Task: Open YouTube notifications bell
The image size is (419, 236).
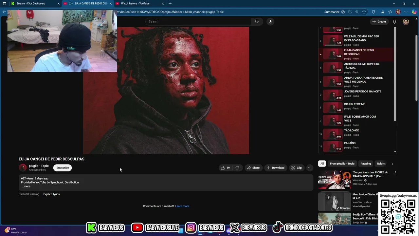Action: point(394,21)
